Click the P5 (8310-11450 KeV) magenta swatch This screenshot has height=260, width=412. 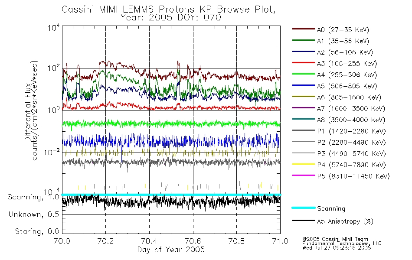[304, 175]
